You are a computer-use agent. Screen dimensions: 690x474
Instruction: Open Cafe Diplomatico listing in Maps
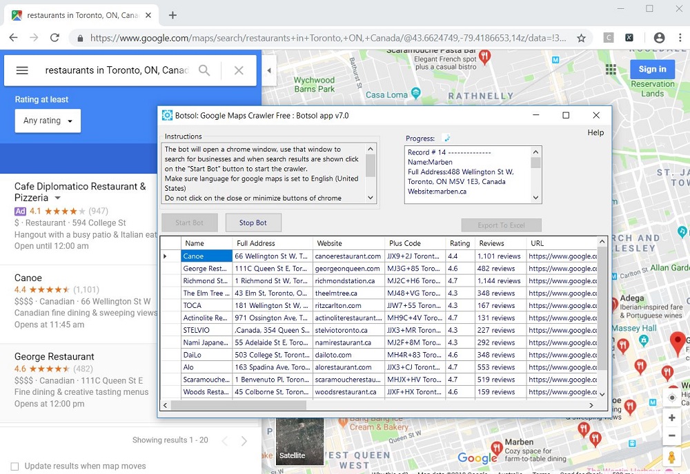tap(80, 192)
